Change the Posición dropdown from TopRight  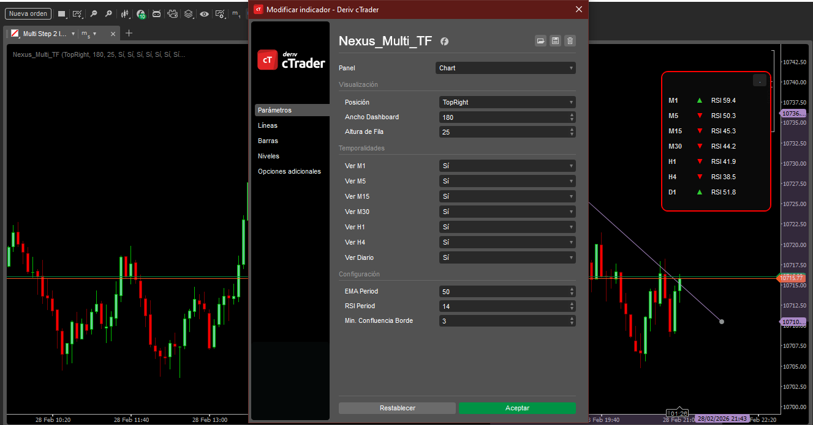(x=505, y=102)
